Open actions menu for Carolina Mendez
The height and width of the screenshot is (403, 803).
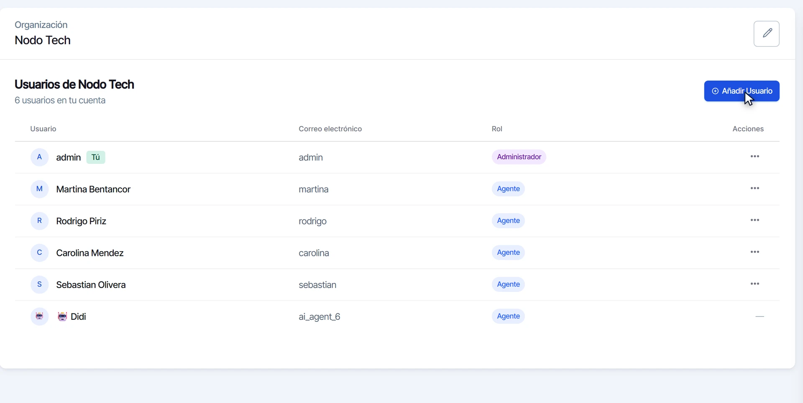tap(755, 252)
